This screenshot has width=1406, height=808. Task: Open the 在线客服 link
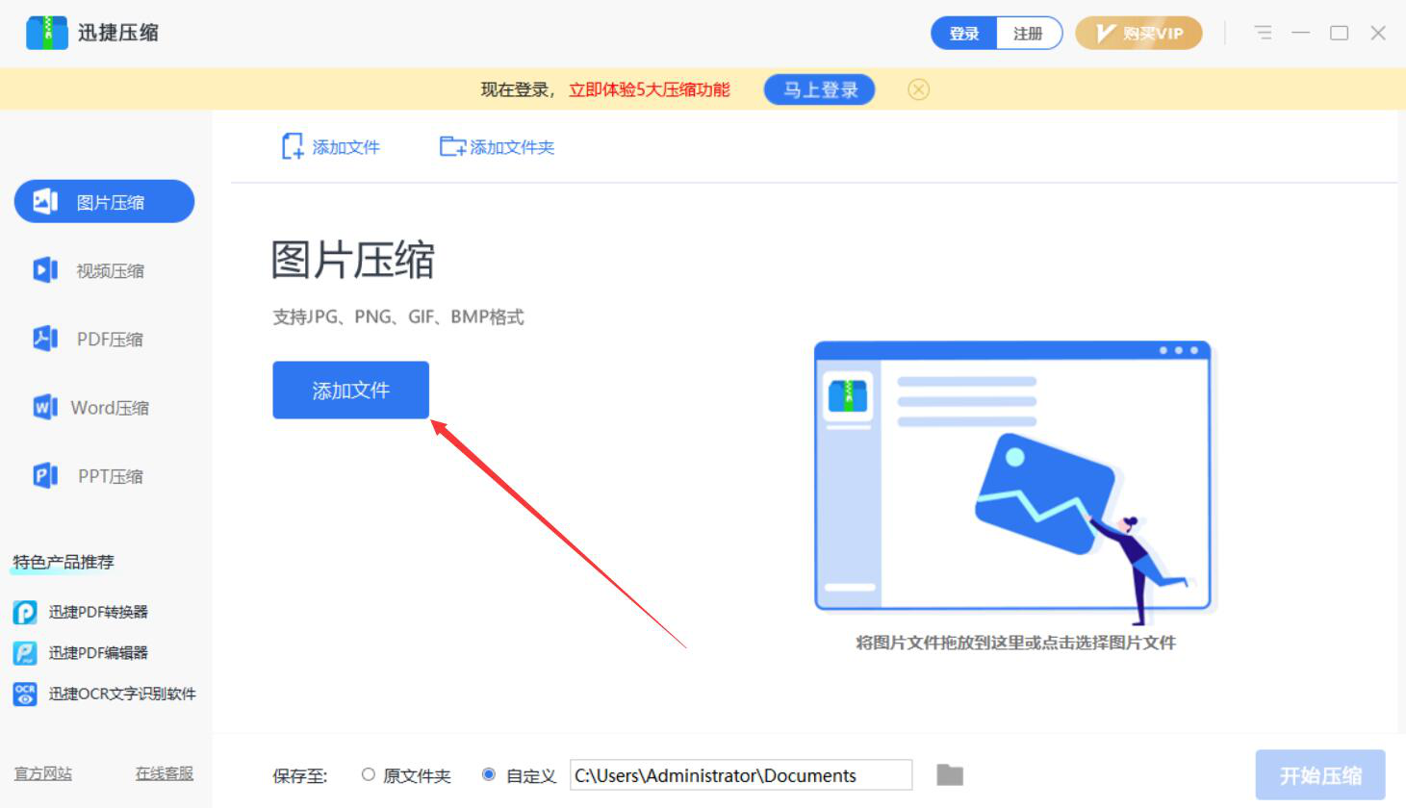[x=165, y=773]
